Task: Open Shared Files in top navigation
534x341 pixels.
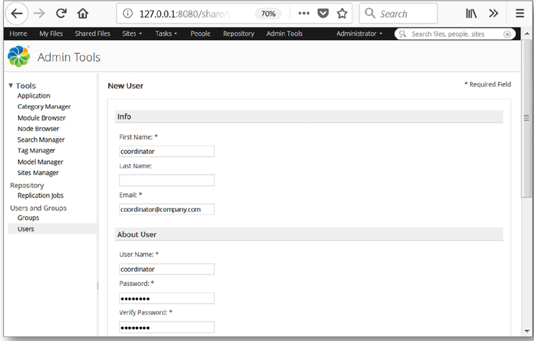Action: pyautogui.click(x=92, y=33)
